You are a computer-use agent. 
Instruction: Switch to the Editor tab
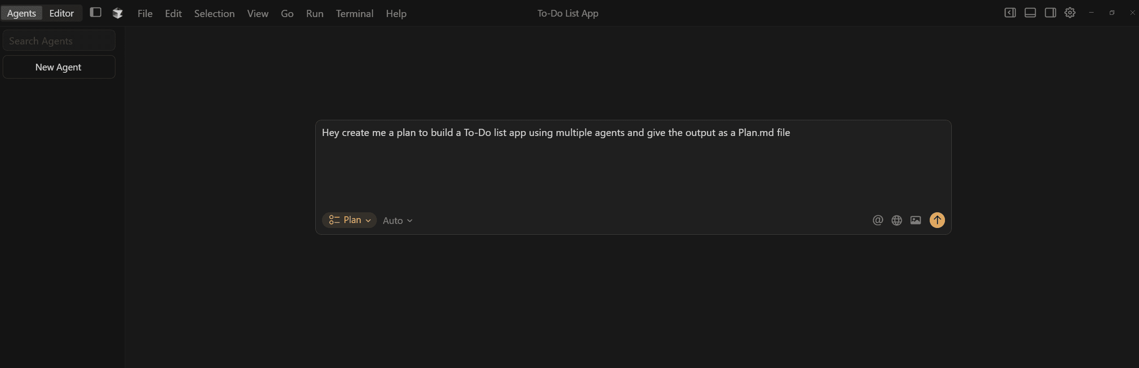tap(62, 13)
